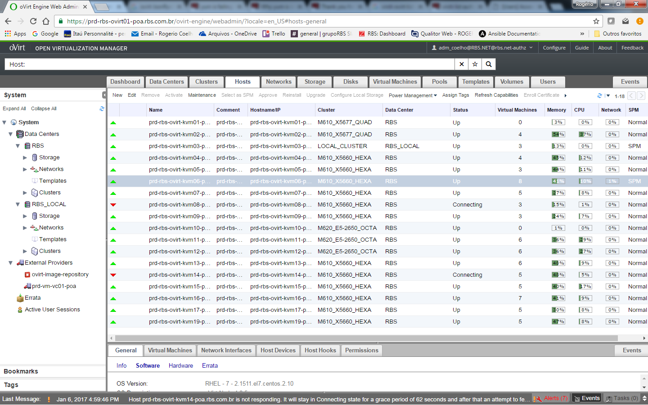Screen dimensions: 648x405
Task: Switch to Virtual Machines main tab
Action: [x=395, y=82]
